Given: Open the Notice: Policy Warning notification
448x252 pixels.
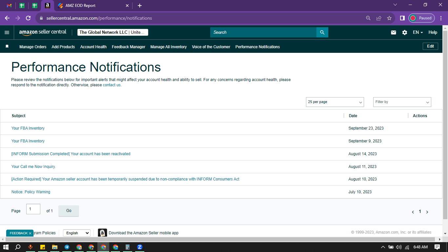Looking at the screenshot, I should [x=31, y=192].
